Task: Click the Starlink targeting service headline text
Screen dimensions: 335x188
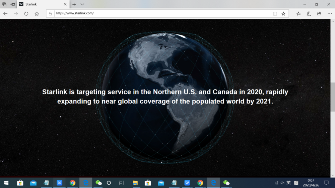Action: [x=165, y=97]
